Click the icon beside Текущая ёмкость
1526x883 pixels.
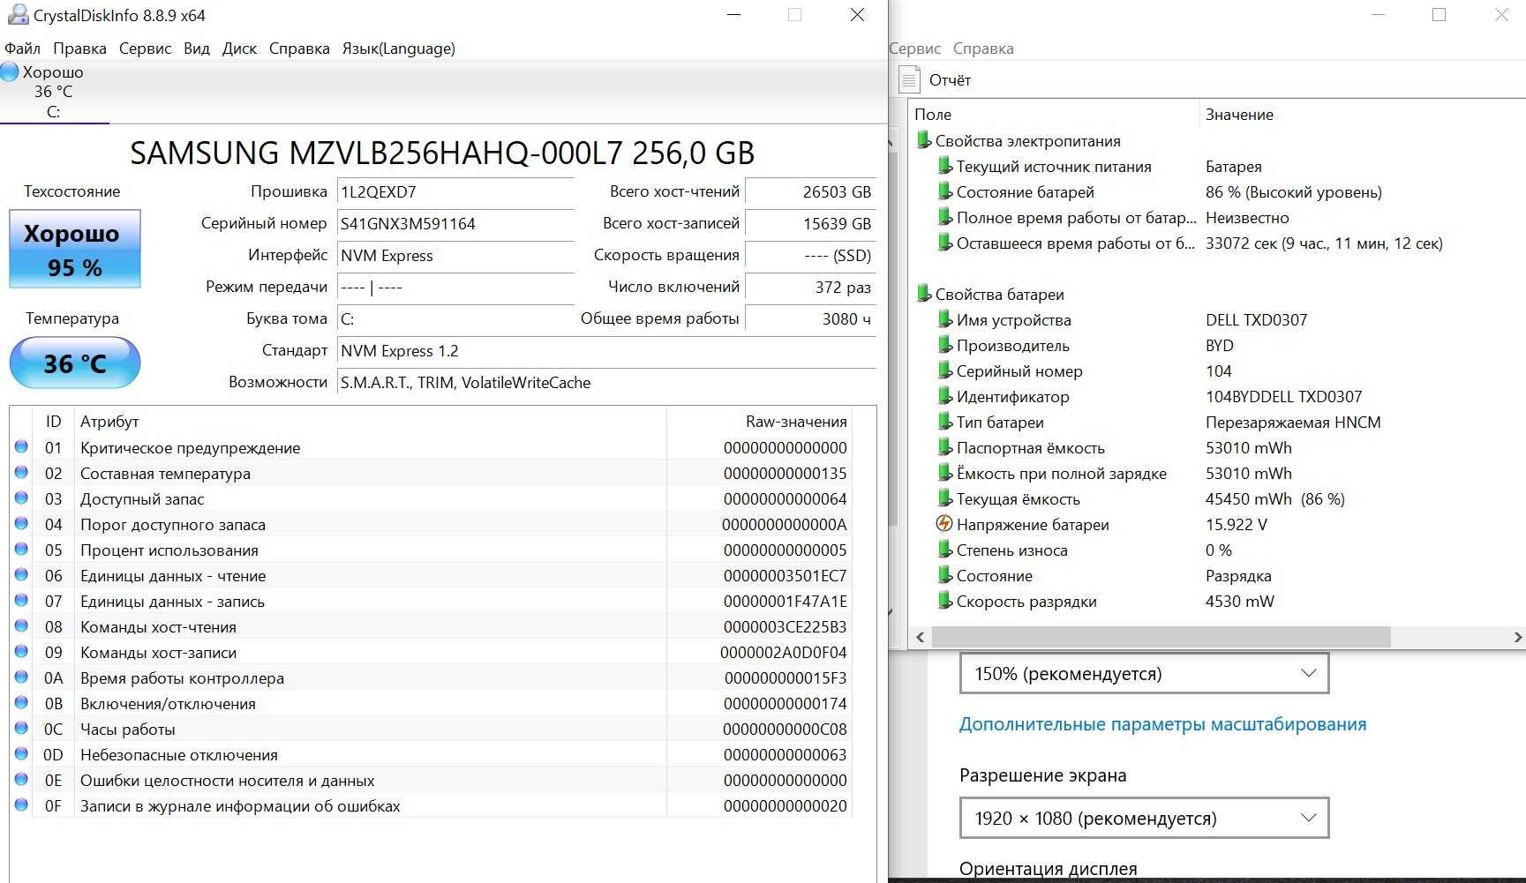pyautogui.click(x=944, y=498)
